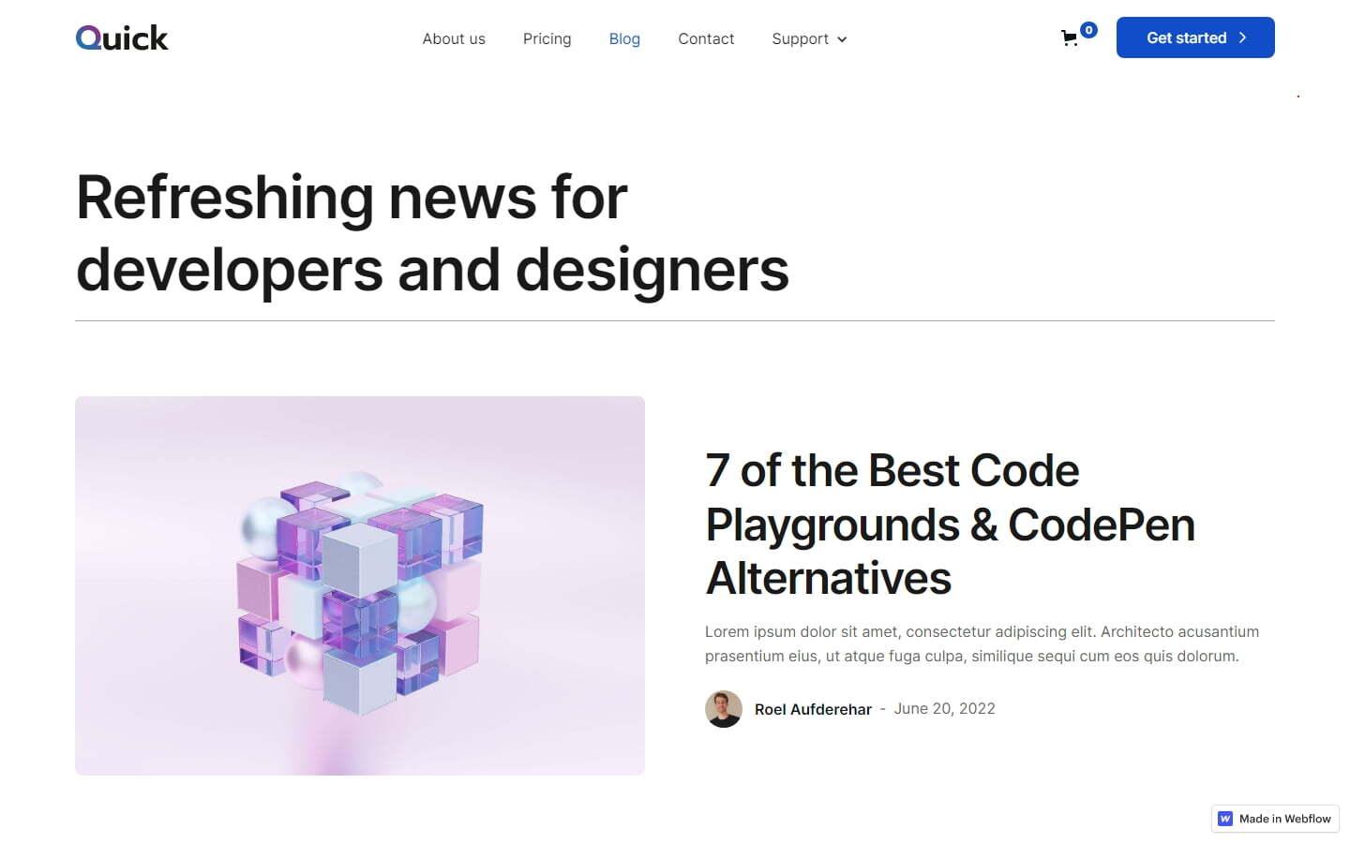The height and width of the screenshot is (843, 1350).
Task: Click the Webflow badge icon
Action: tap(1224, 818)
